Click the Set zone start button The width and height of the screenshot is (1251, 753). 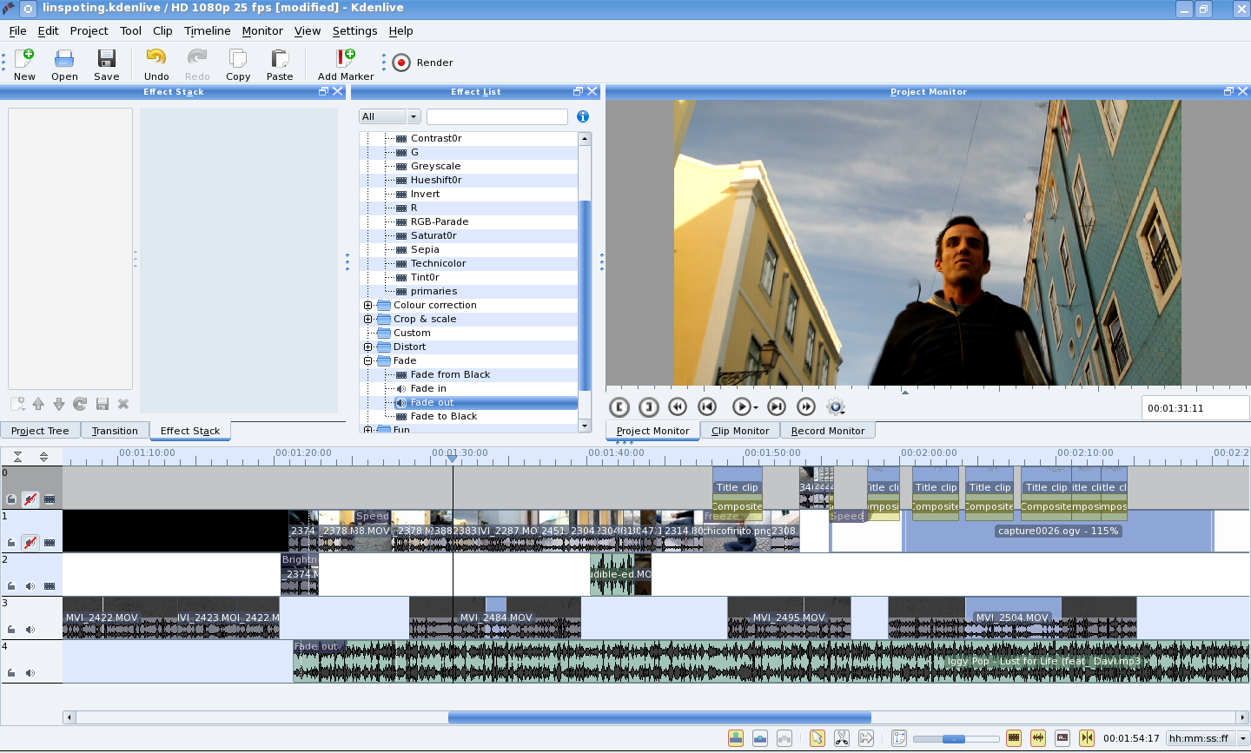(619, 407)
